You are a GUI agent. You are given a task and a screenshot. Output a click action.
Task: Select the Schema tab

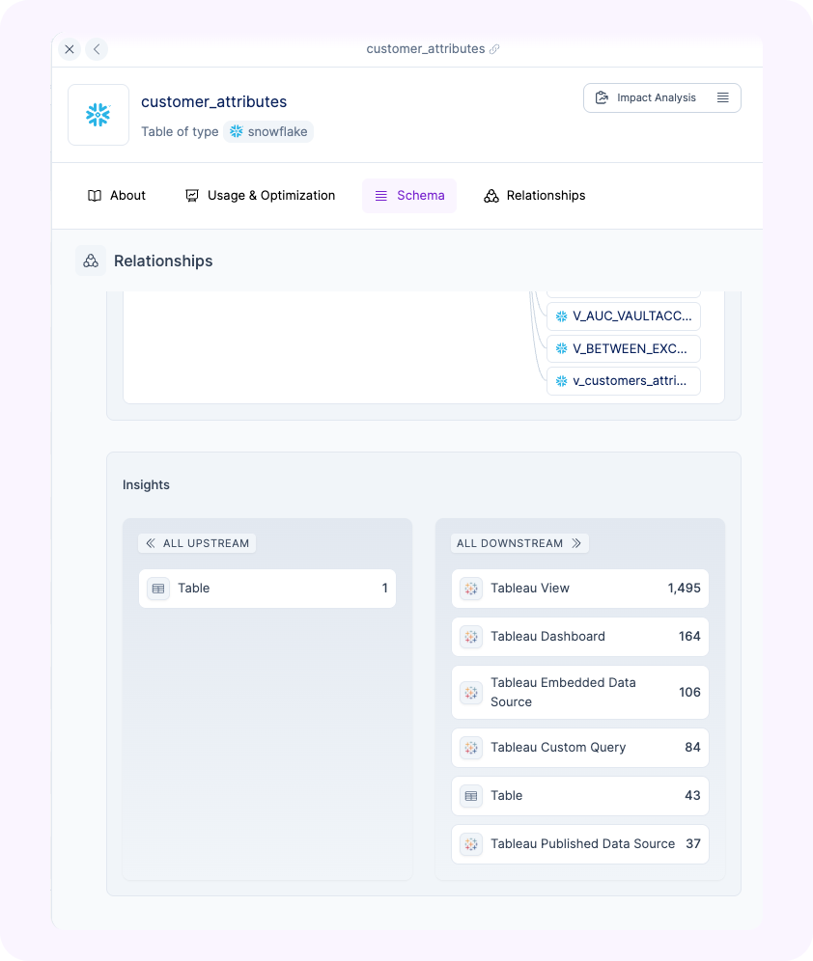point(409,196)
